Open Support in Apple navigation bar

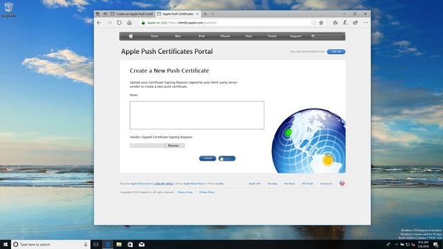(296, 36)
